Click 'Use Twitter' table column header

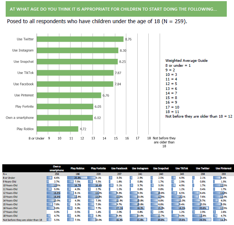click(203, 168)
